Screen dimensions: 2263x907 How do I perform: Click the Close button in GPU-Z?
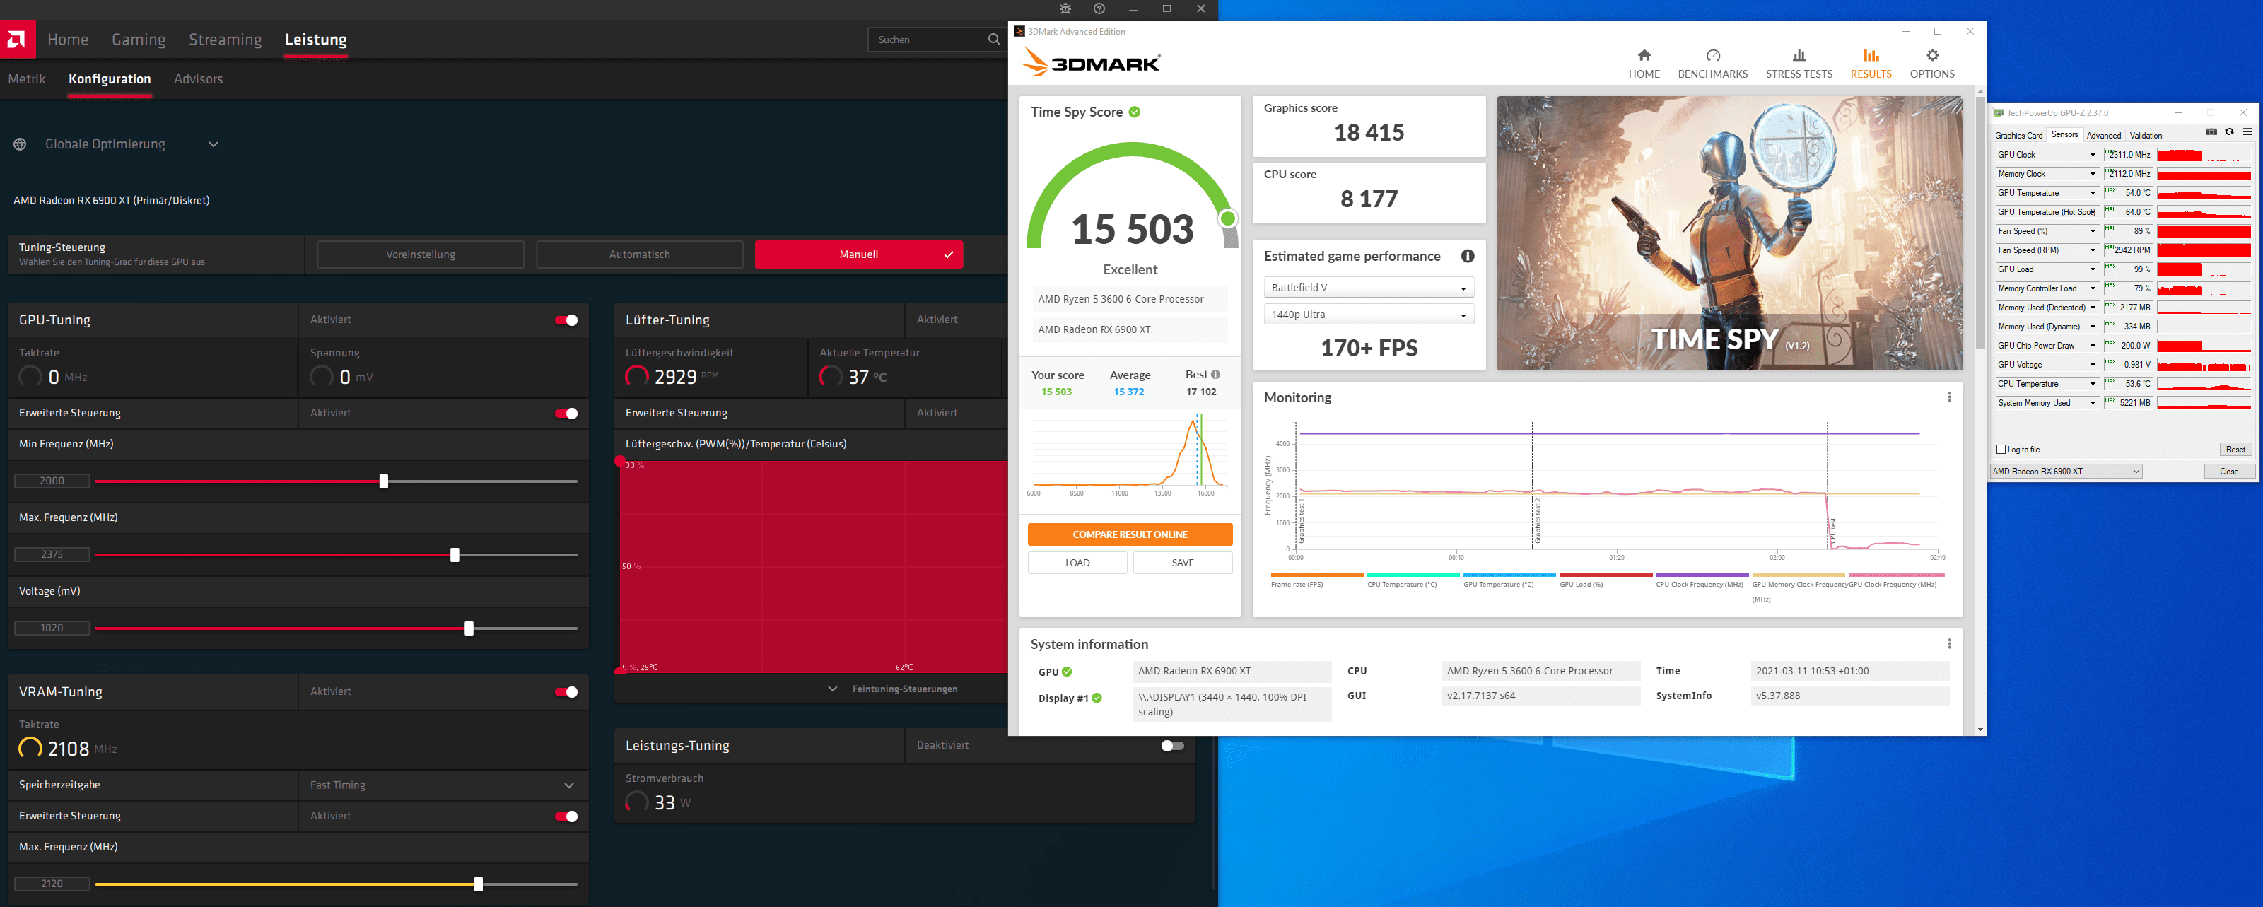point(2229,472)
